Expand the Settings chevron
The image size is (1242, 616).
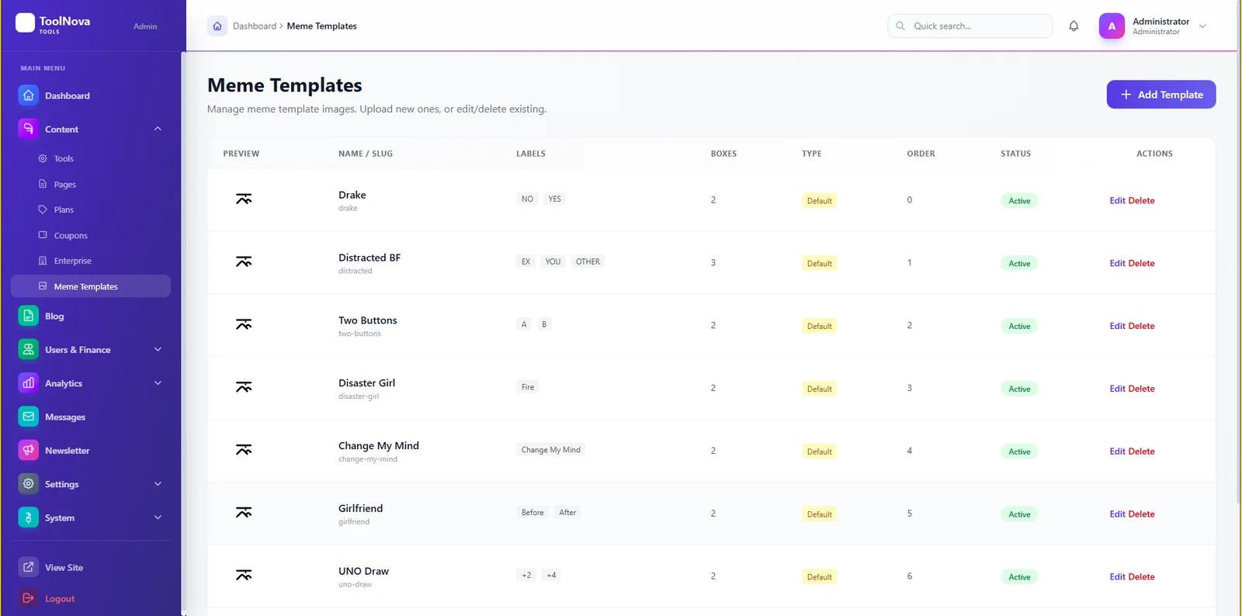[x=158, y=484]
